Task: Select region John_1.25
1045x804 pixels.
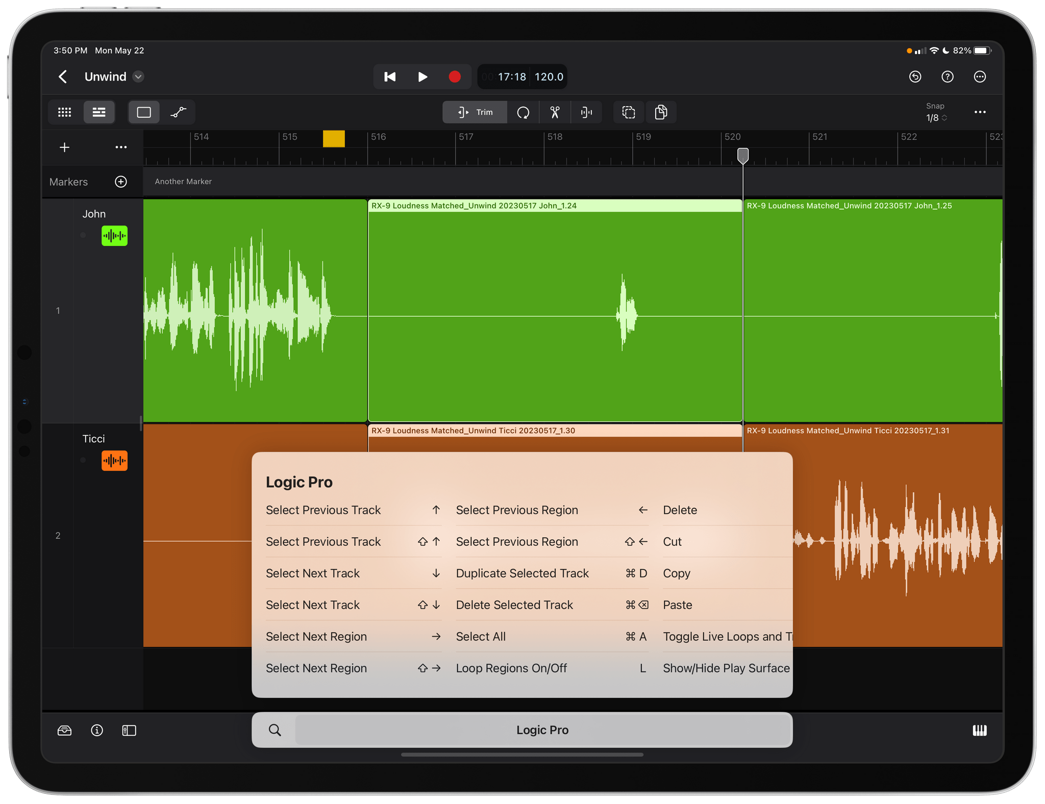Action: 873,310
